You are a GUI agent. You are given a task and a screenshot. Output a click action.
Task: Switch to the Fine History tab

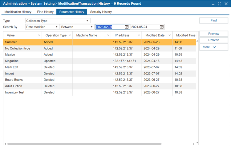coord(45,12)
